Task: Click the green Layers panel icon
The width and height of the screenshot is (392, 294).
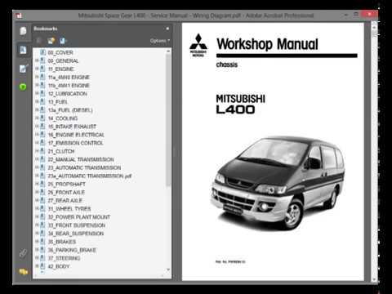Action: pyautogui.click(x=23, y=87)
